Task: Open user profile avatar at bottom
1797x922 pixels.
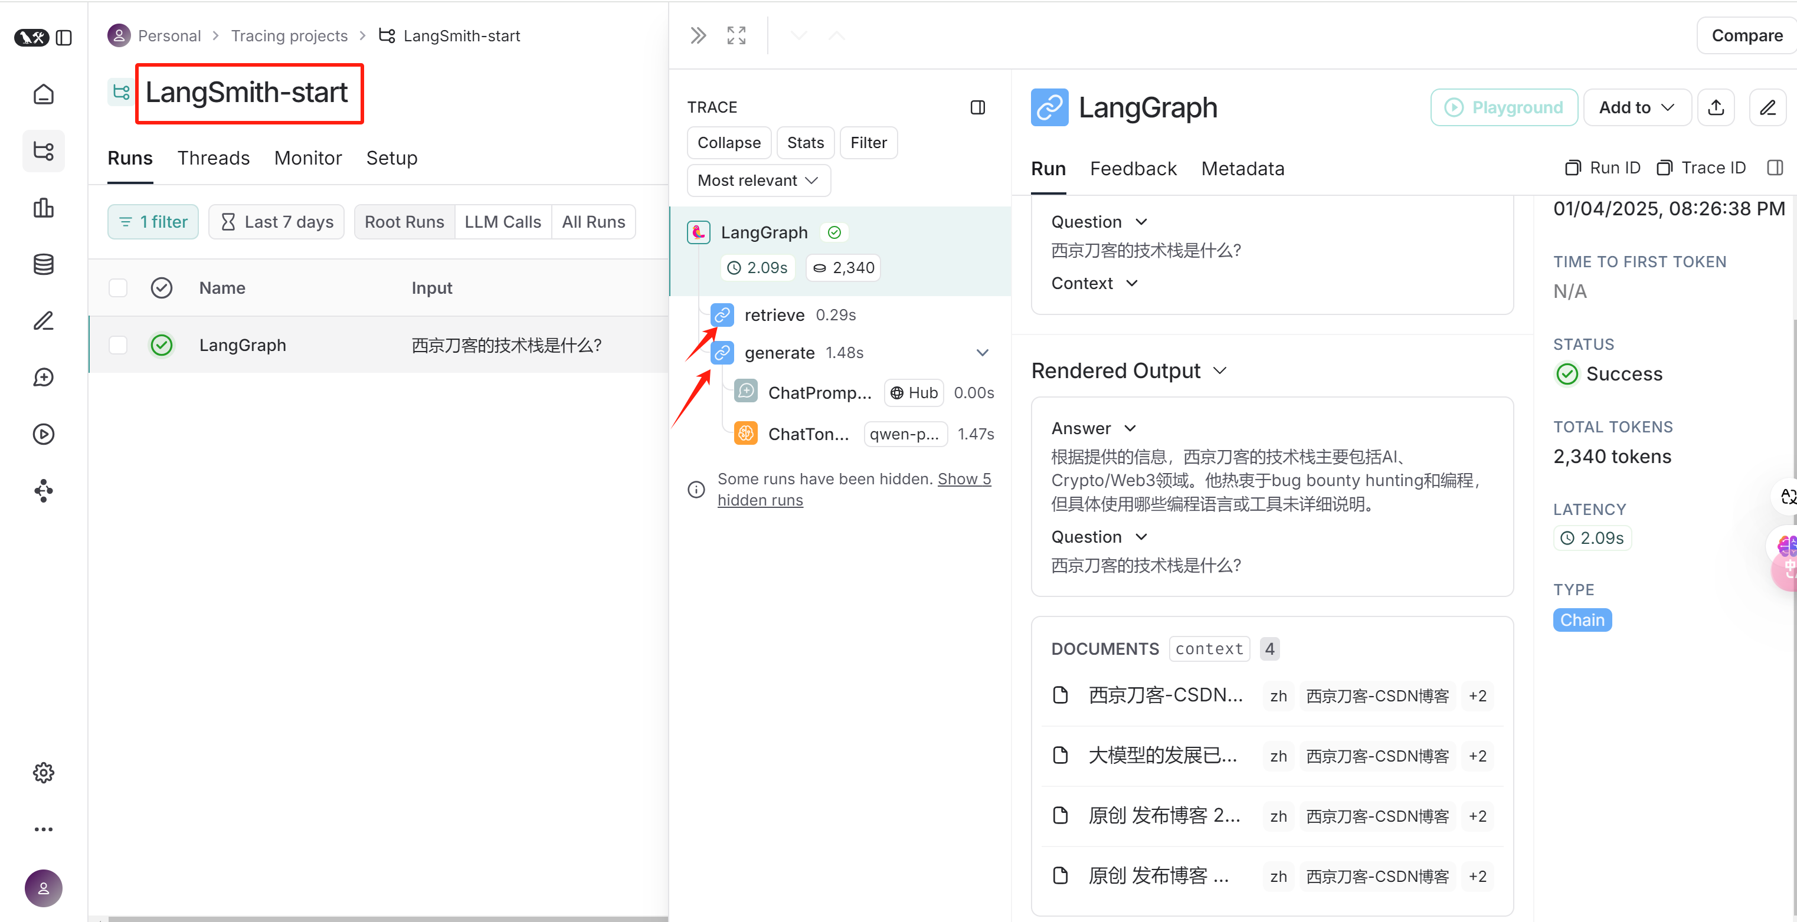Action: coord(43,888)
